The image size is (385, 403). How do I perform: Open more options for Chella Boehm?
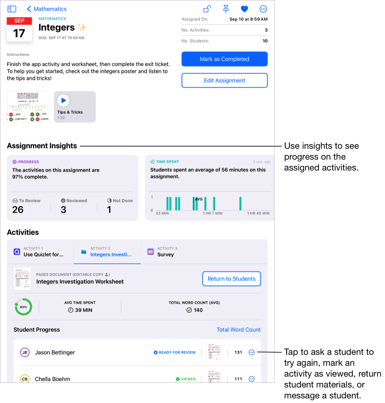click(252, 379)
